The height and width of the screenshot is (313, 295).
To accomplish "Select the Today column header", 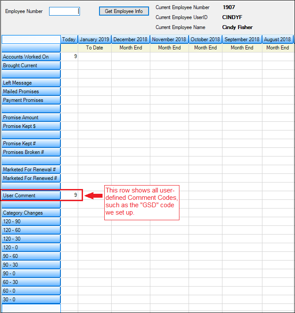I will click(69, 39).
